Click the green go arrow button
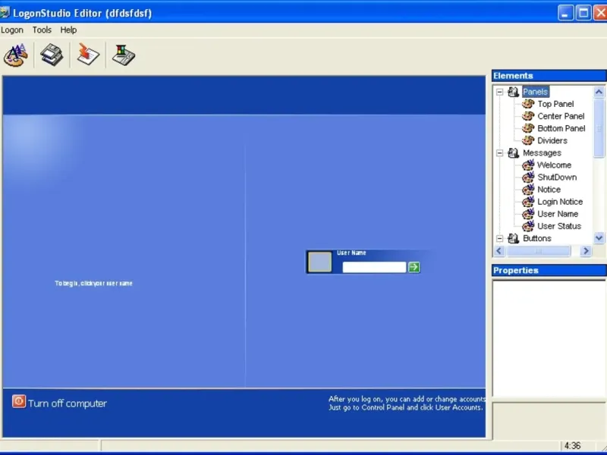Viewport: 607px width, 455px height. tap(414, 267)
